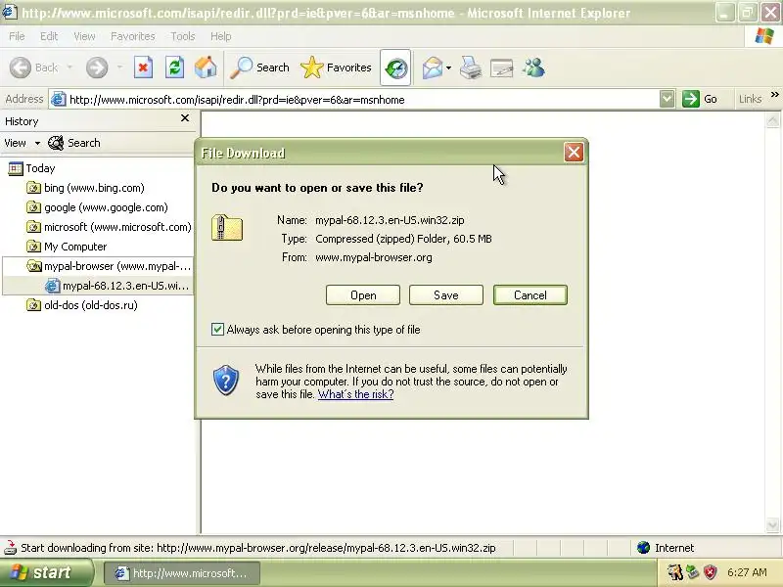
Task: Click the Forward navigation arrow icon
Action: pyautogui.click(x=97, y=68)
